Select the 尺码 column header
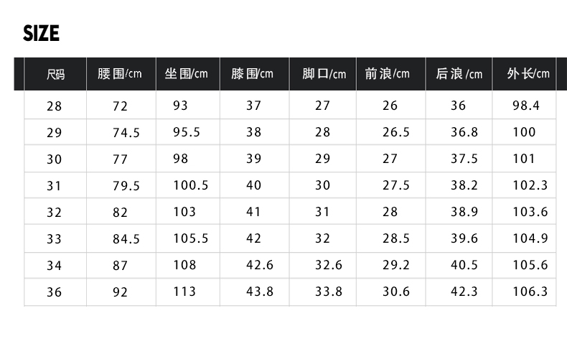This screenshot has width=567, height=349. (55, 74)
